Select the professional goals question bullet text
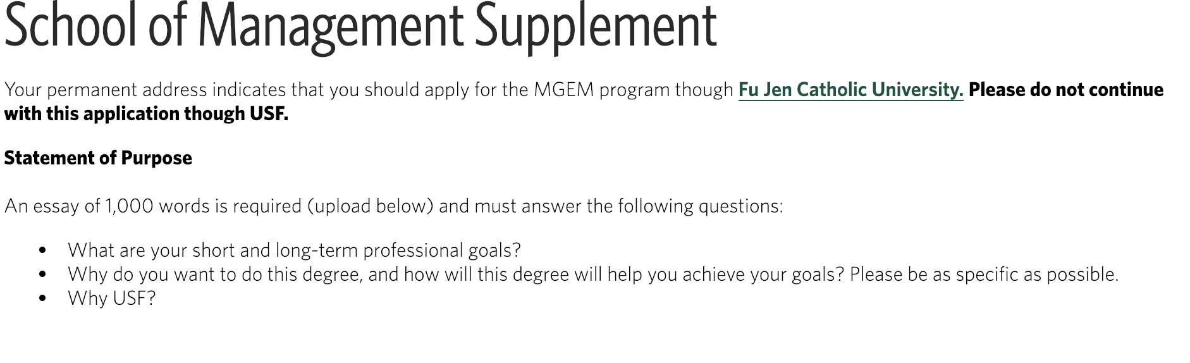 294,250
